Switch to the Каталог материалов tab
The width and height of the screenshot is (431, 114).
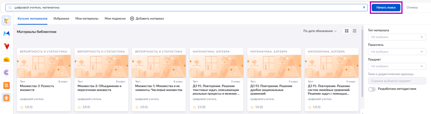click(x=33, y=18)
